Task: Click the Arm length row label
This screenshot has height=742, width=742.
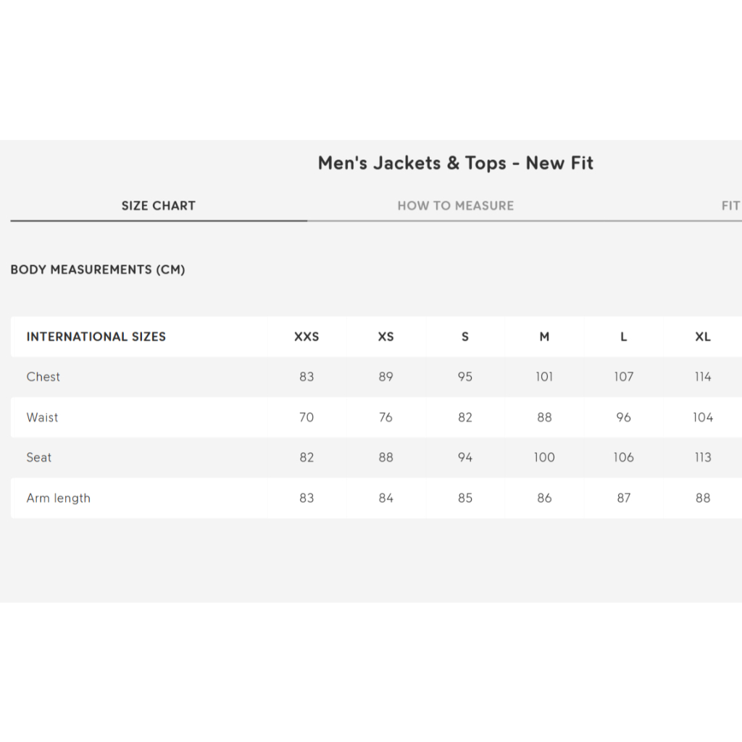Action: (58, 498)
